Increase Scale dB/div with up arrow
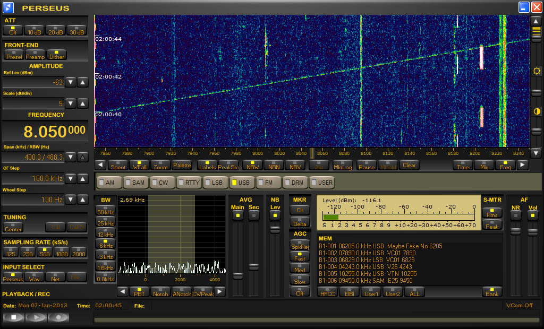 pyautogui.click(x=82, y=103)
